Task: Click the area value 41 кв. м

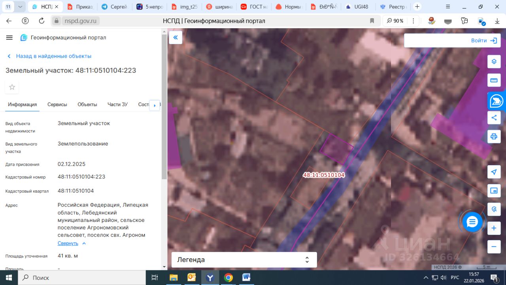Action: [x=68, y=256]
